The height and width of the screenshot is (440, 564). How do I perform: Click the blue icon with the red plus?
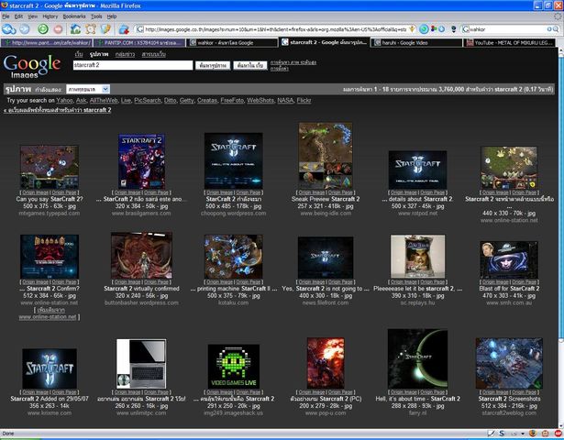click(124, 29)
